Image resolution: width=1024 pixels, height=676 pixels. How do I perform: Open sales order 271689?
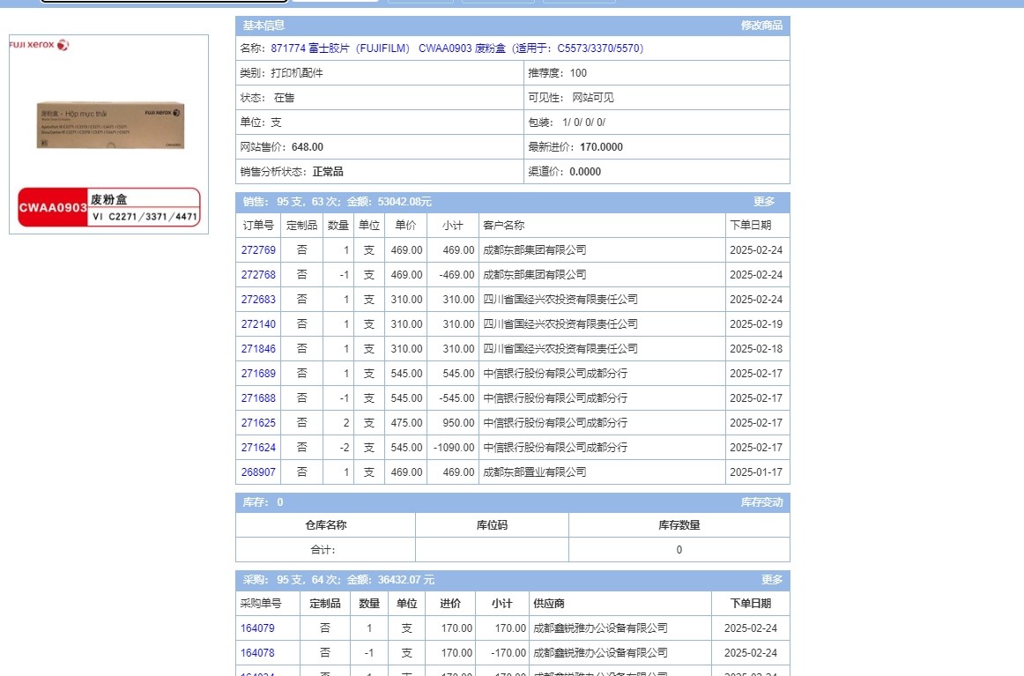258,374
